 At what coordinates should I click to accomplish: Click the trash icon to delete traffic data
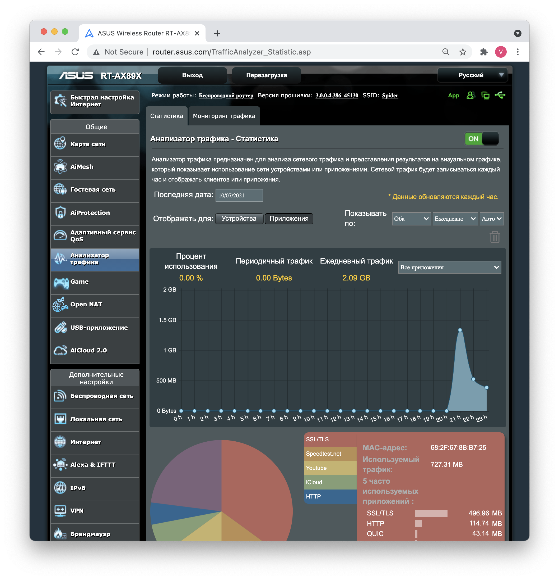495,237
